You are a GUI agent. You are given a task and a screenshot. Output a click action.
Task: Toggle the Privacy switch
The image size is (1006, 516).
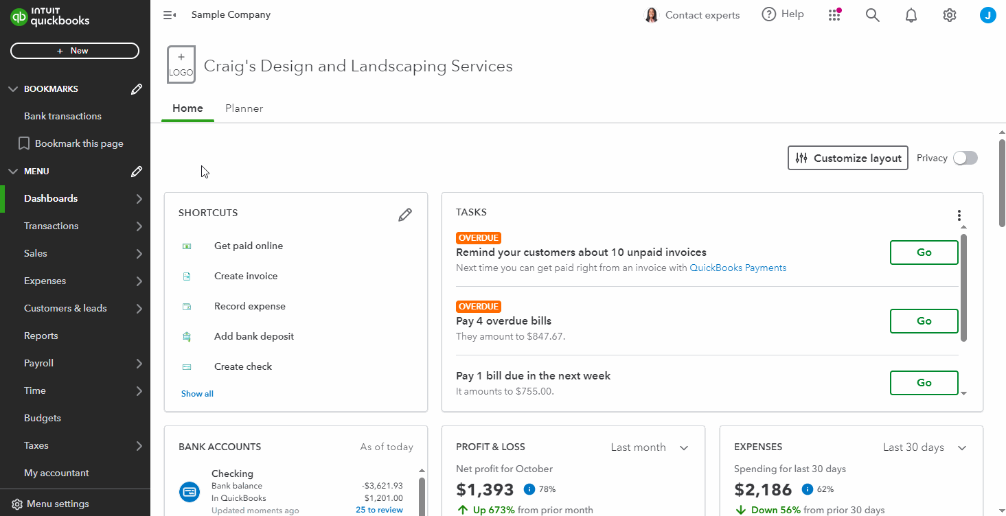[965, 158]
